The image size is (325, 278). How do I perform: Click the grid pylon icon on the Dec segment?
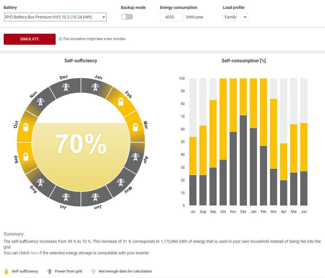(x=65, y=86)
